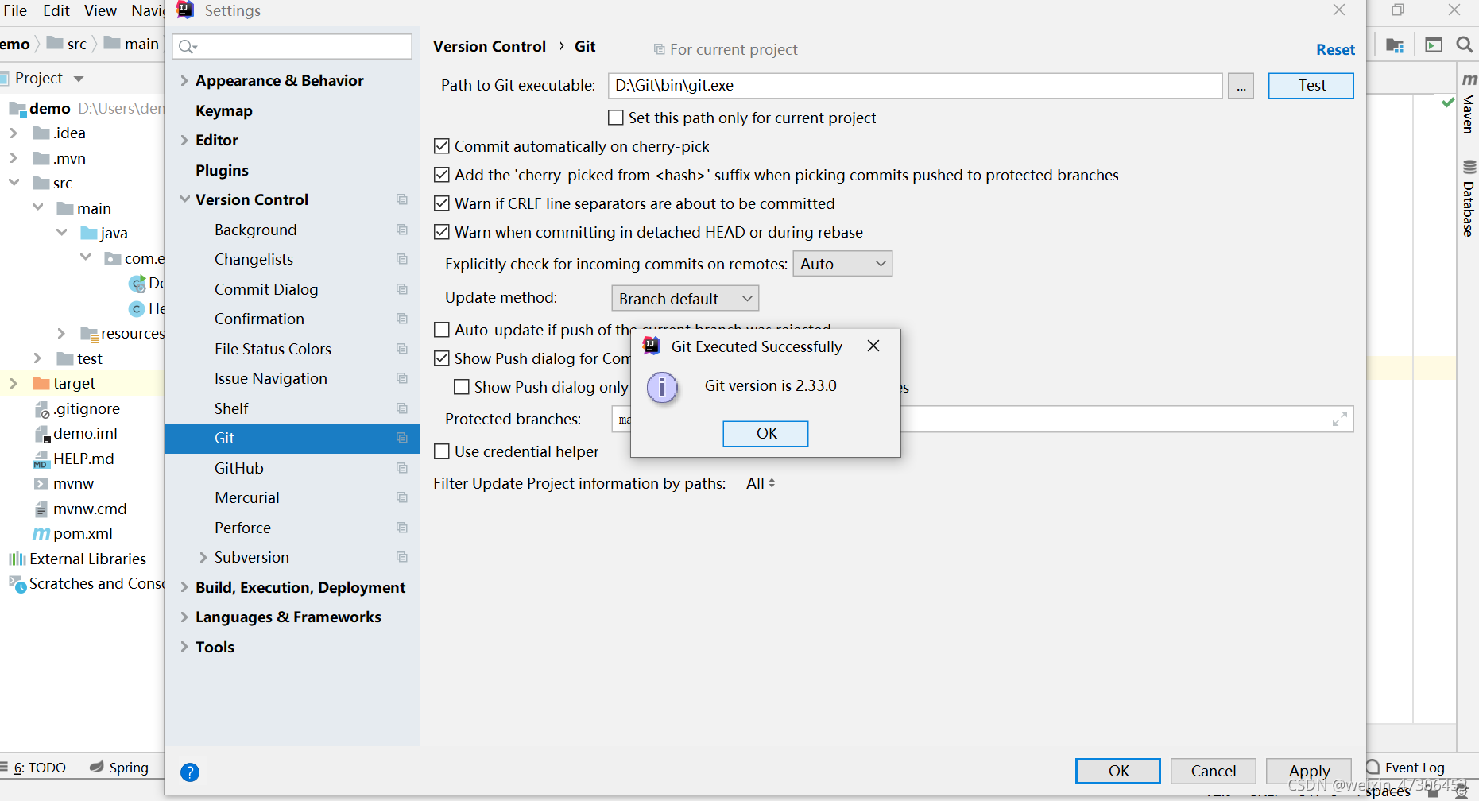Click the project-level icon beside Mercurial

[402, 497]
